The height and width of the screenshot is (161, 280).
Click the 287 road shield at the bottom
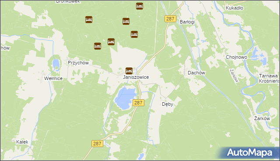(97, 144)
